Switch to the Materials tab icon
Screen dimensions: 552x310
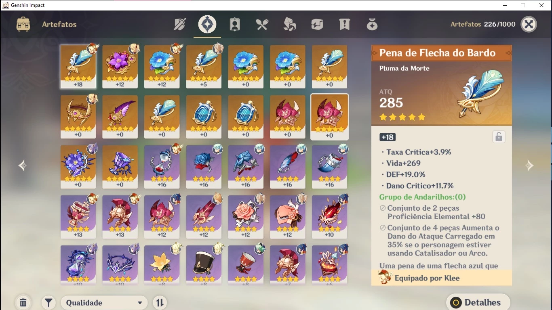[x=290, y=24]
